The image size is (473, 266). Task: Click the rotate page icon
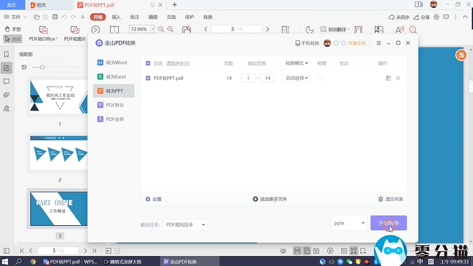tap(187, 30)
